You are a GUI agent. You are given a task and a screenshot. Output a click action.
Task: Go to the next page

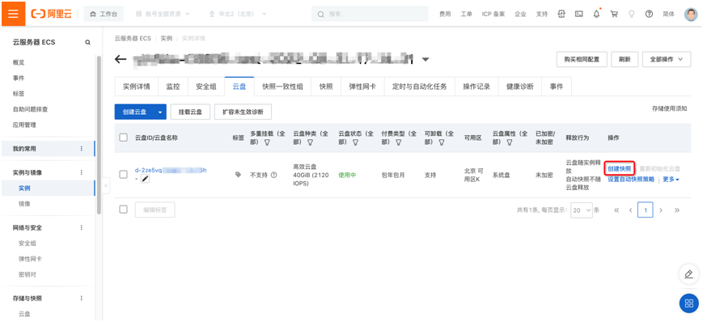click(x=661, y=210)
